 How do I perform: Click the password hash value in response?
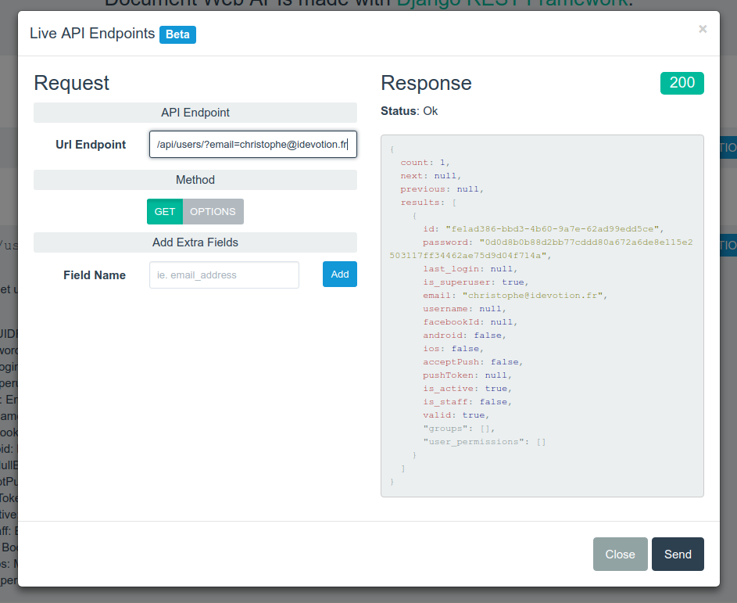[x=541, y=249]
